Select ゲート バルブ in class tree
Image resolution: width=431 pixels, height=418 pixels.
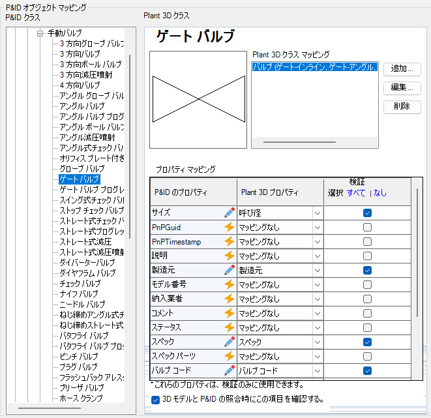click(79, 179)
